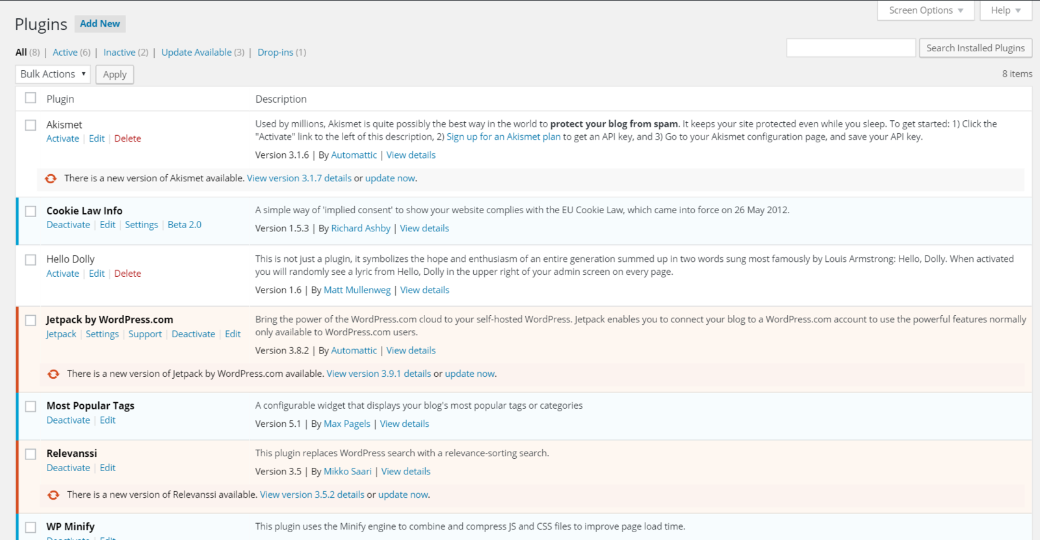The image size is (1040, 540).
Task: Open Matt Mullenweg author link
Action: pos(357,290)
